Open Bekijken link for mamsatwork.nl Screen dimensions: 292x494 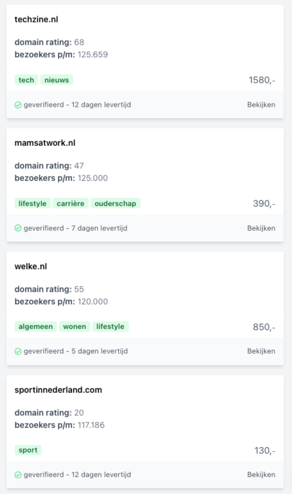coord(261,228)
